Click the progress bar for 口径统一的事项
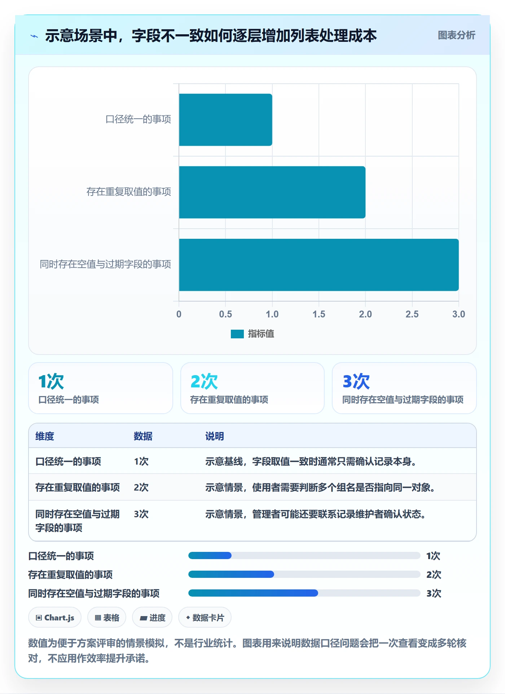This screenshot has height=694, width=505. click(304, 555)
